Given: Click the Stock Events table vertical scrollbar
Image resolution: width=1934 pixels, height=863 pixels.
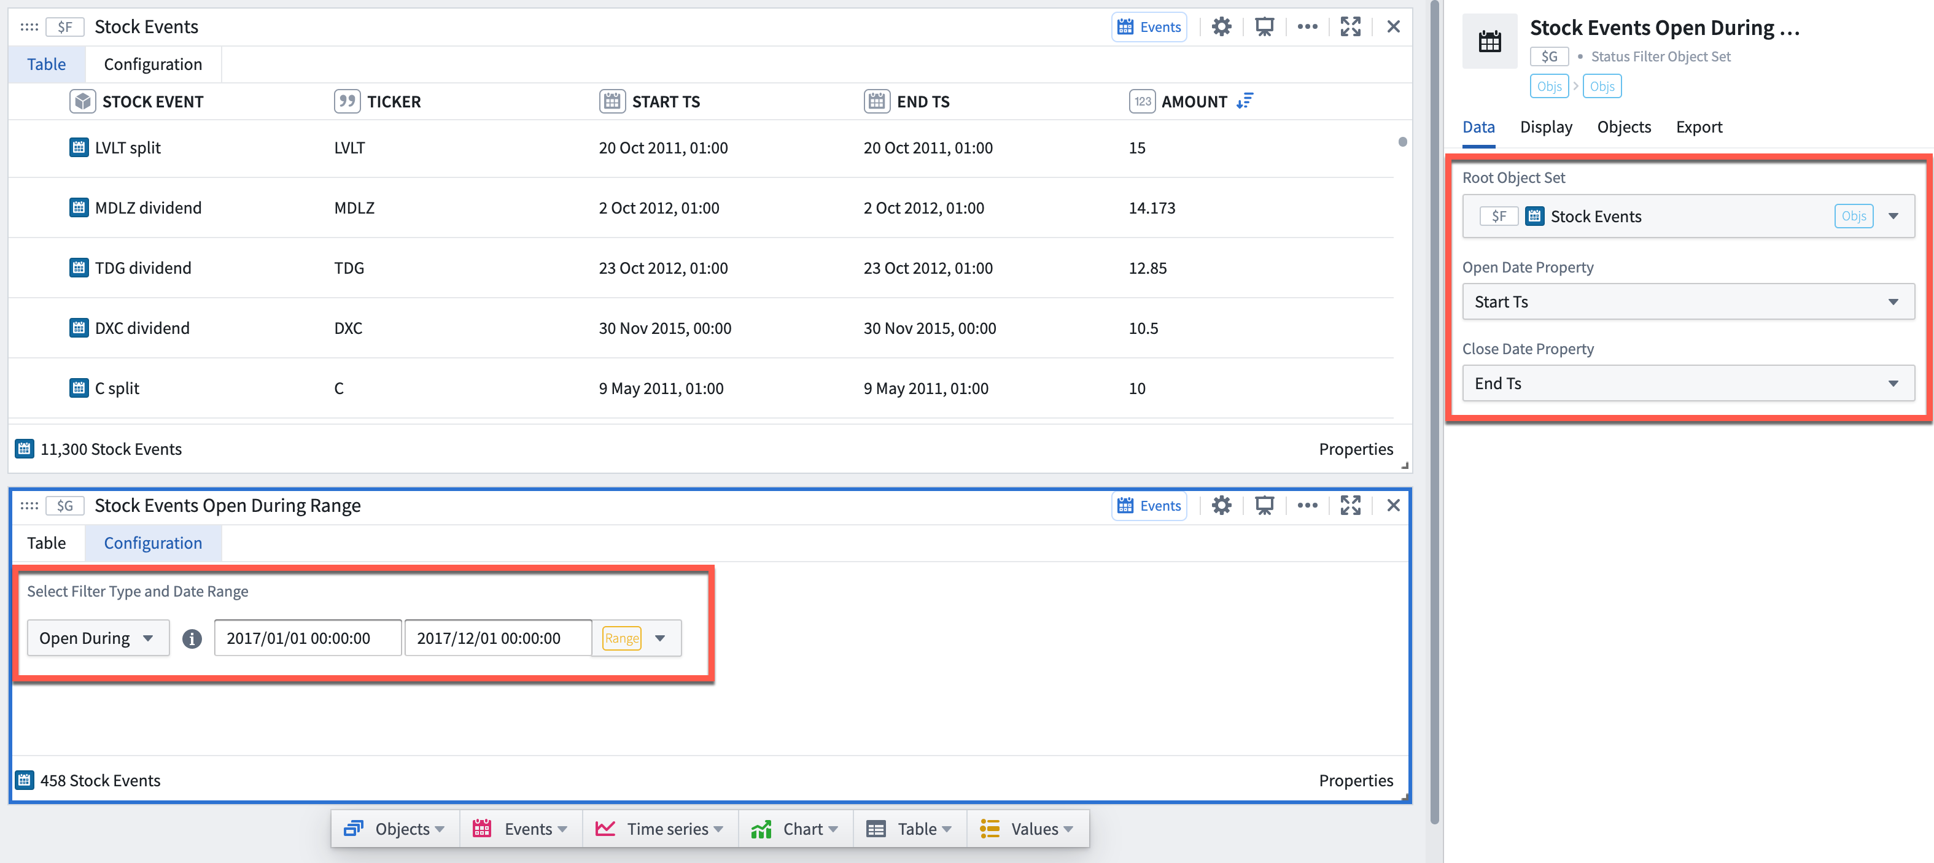Looking at the screenshot, I should [1402, 142].
